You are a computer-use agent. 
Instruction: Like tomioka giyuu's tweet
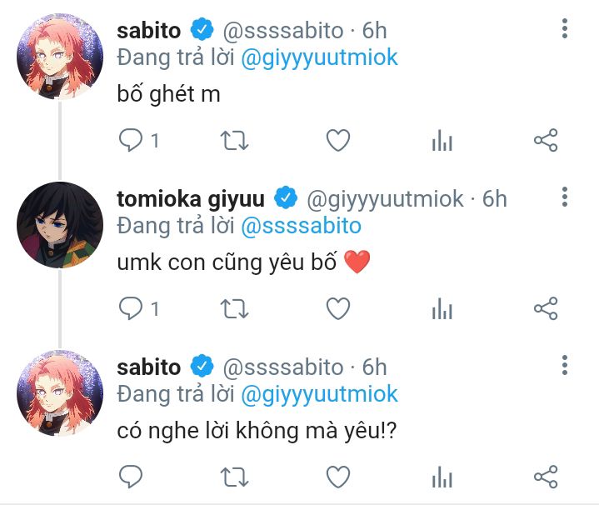click(x=338, y=308)
